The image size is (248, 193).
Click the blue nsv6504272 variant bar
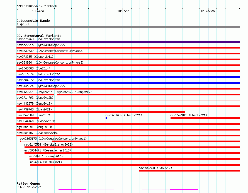(128, 83)
